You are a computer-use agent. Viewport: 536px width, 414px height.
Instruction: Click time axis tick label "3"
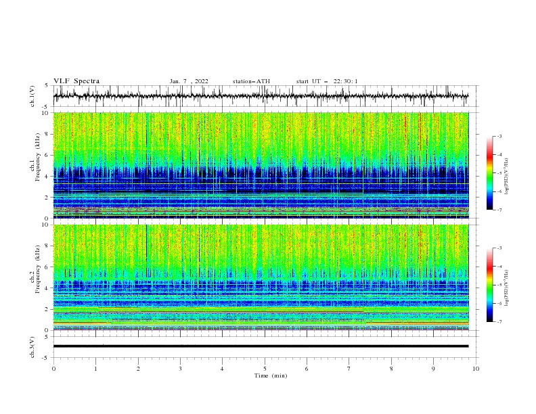(x=180, y=369)
